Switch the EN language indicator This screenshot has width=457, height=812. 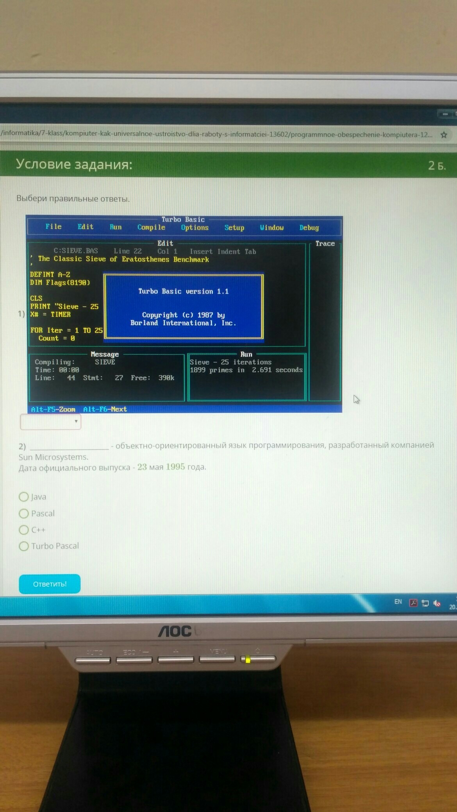point(398,602)
